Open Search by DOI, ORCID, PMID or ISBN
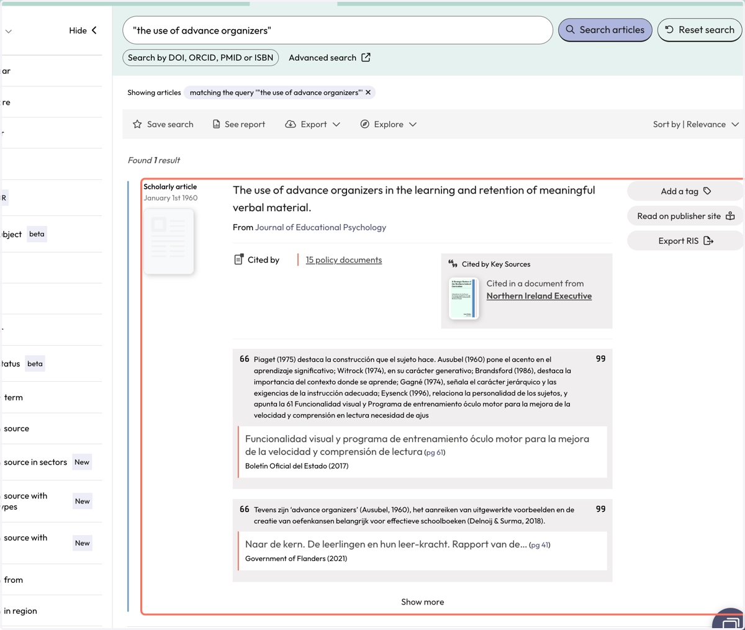Image resolution: width=745 pixels, height=630 pixels. [201, 58]
